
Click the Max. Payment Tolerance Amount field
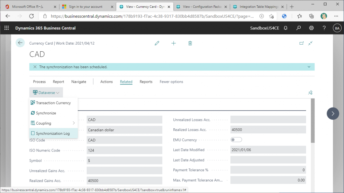click(x=268, y=180)
